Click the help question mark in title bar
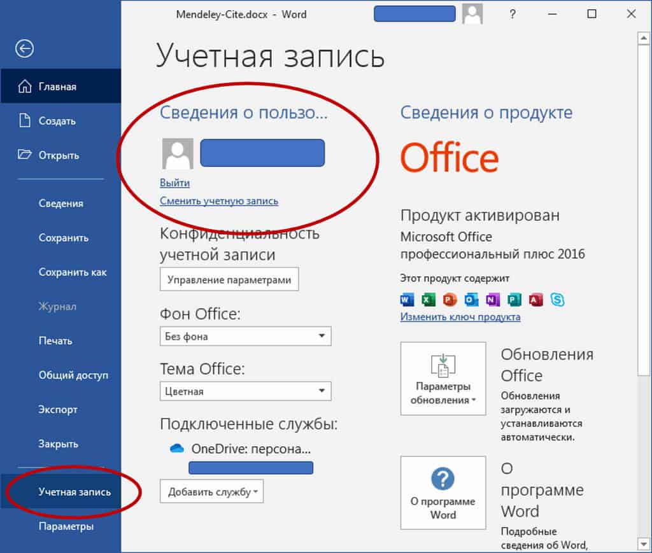 point(513,14)
